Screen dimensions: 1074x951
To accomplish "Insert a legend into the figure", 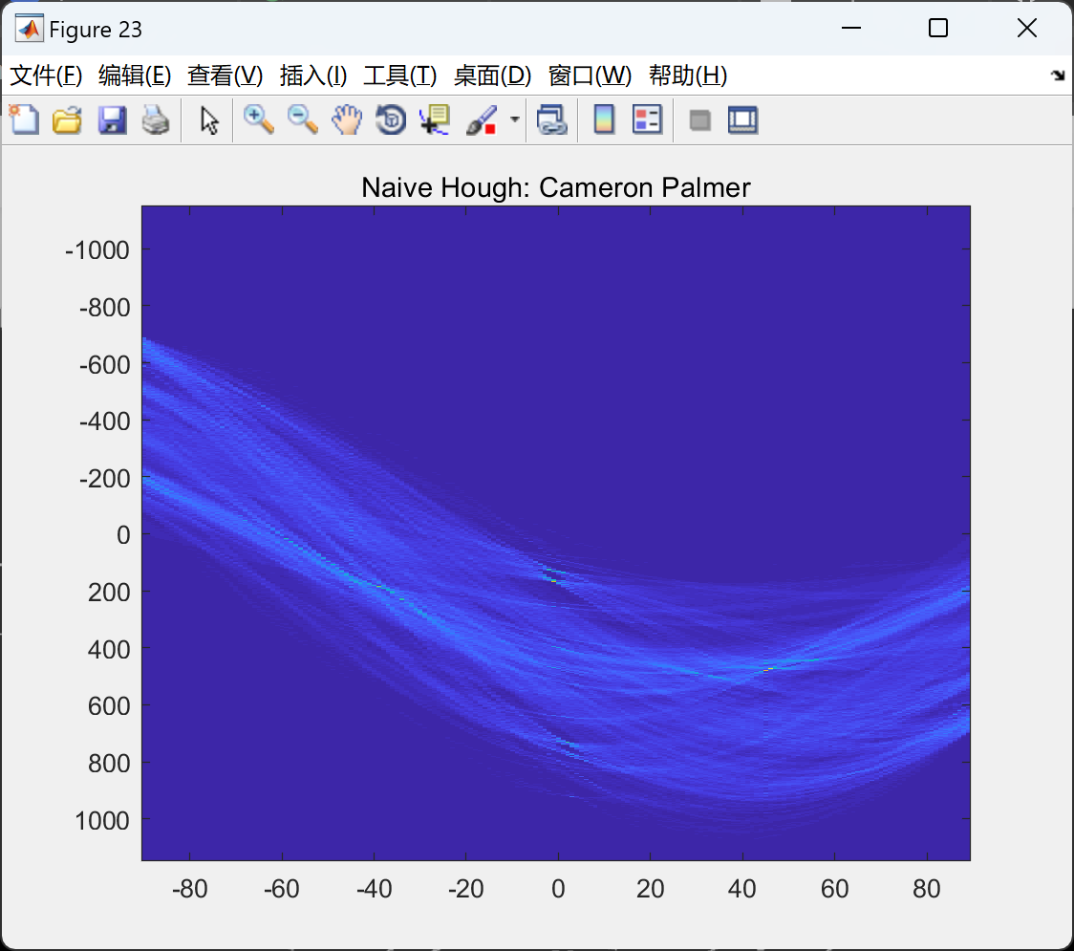I will click(647, 119).
